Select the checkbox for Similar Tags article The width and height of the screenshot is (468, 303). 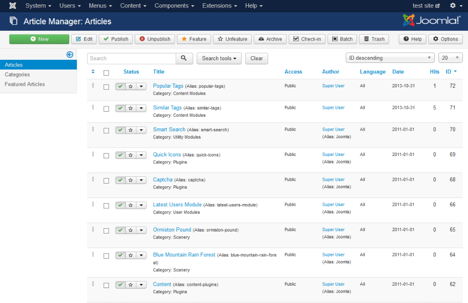click(106, 109)
